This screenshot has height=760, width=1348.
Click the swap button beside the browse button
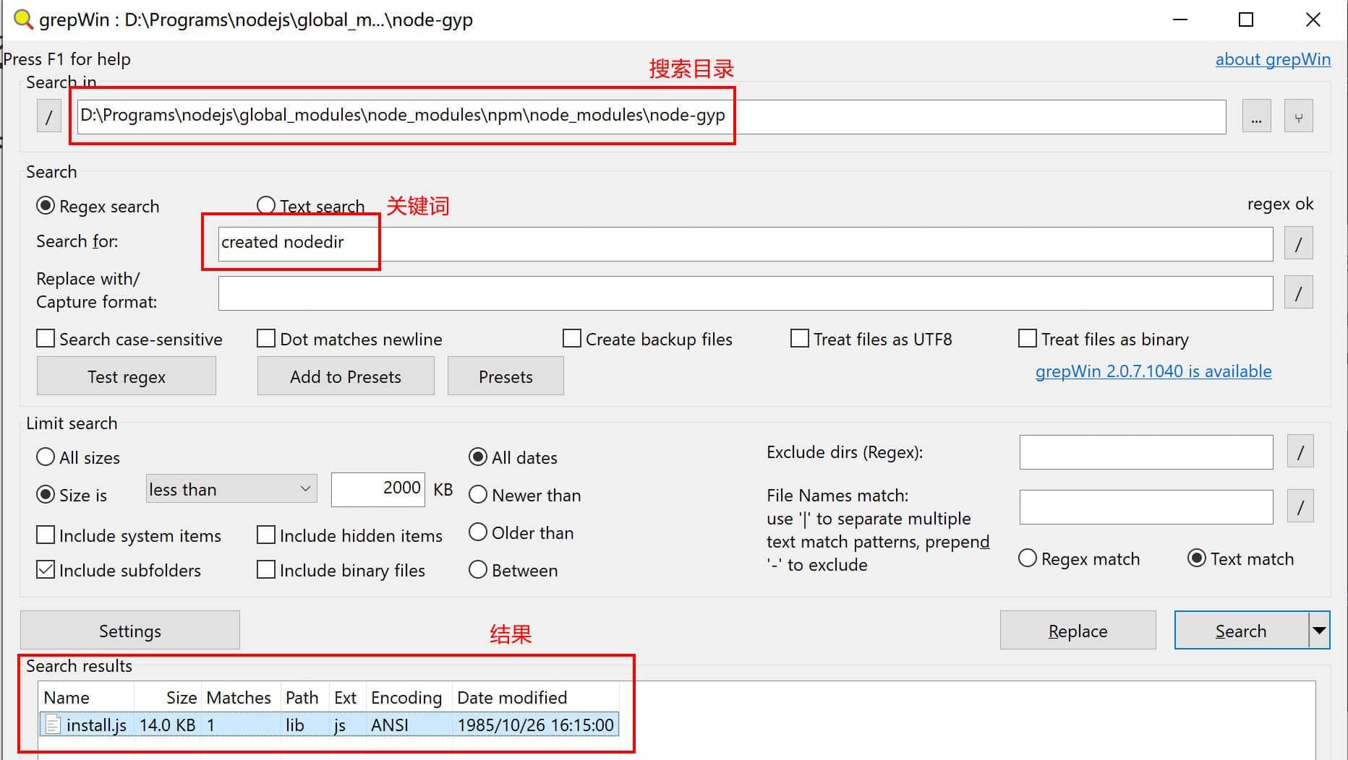pyautogui.click(x=1299, y=116)
